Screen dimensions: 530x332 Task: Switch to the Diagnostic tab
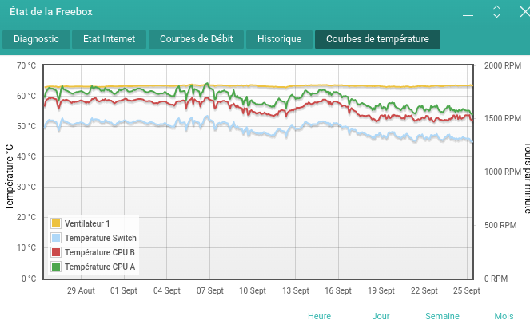36,39
